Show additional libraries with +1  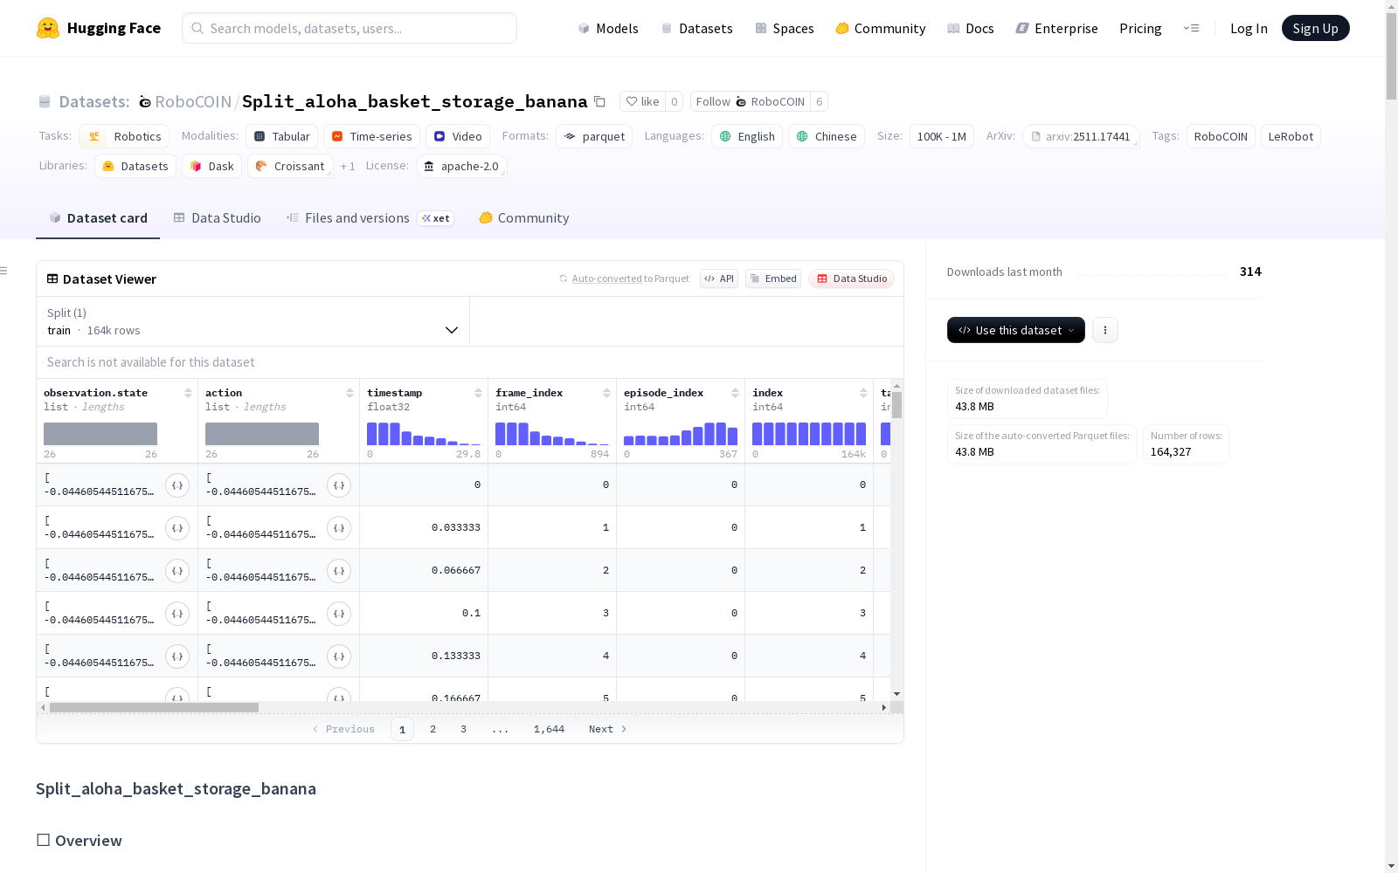(x=348, y=166)
